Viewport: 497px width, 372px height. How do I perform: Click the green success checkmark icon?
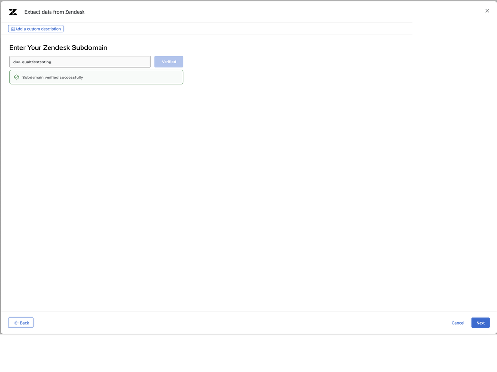(17, 77)
